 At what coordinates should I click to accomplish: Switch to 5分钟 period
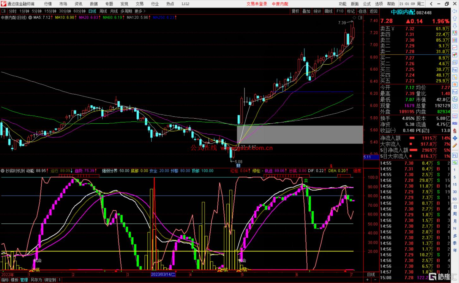37,11
